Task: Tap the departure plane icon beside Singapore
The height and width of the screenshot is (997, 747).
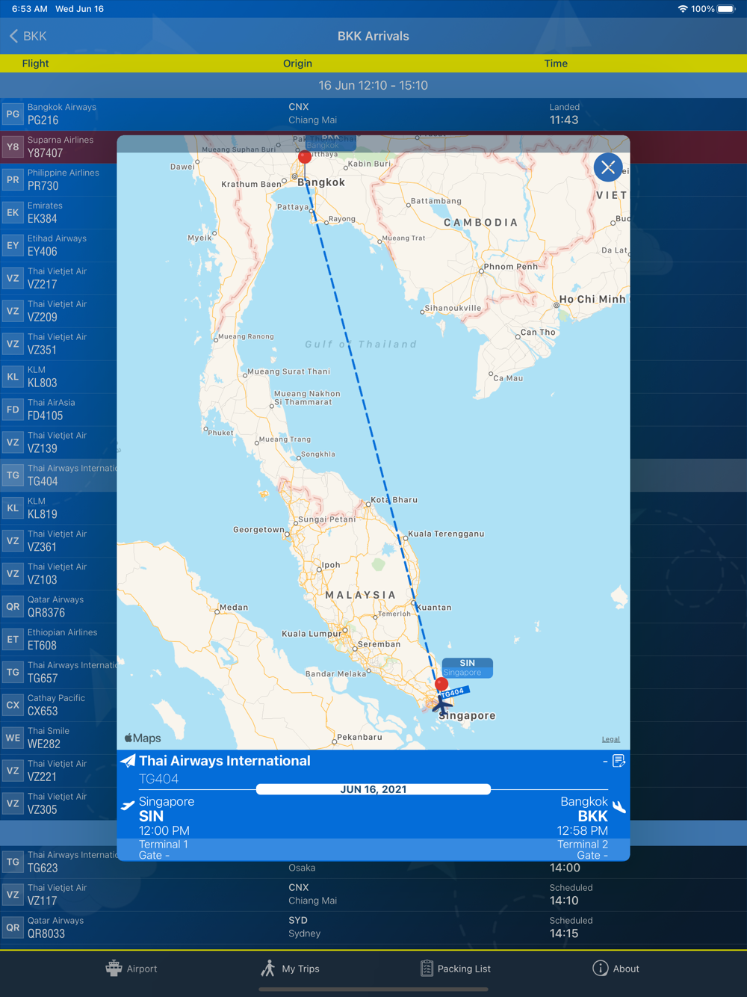Action: 128,806
